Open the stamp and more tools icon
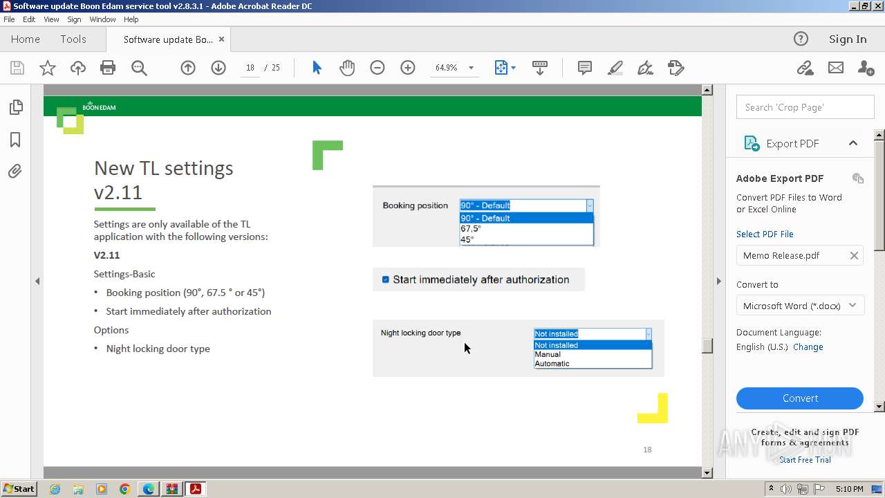The height and width of the screenshot is (498, 885). tap(676, 68)
